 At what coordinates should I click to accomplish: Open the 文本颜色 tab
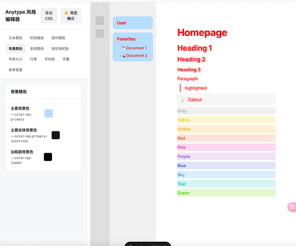pyautogui.click(x=16, y=38)
